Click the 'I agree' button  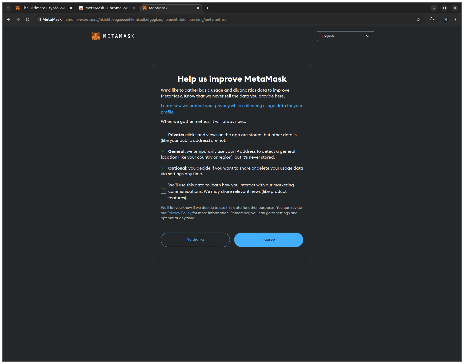point(269,240)
